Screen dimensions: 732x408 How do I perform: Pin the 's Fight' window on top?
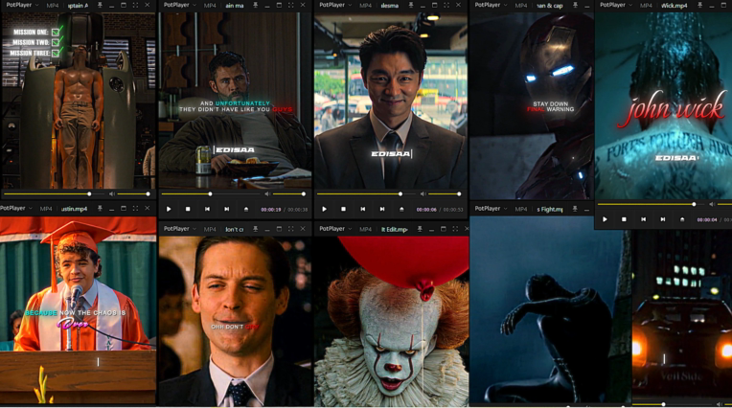575,209
